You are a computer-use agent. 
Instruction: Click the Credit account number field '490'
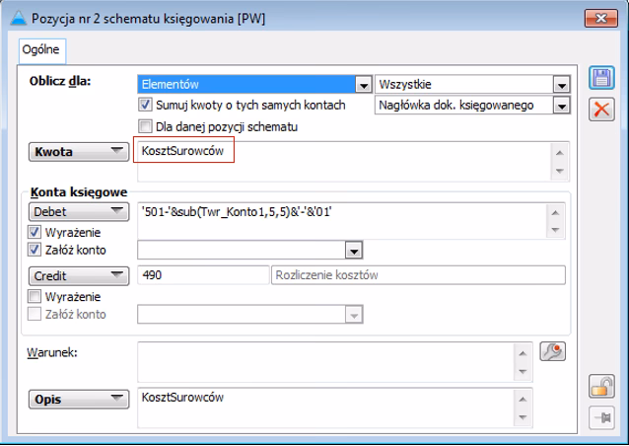point(203,275)
